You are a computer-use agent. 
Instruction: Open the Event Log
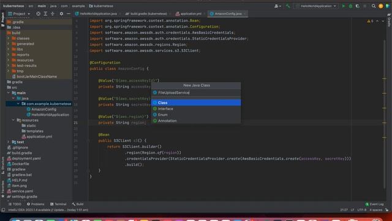coord(374,204)
